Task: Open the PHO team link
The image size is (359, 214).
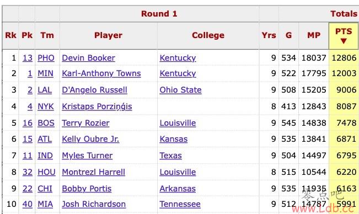Action: coord(46,58)
